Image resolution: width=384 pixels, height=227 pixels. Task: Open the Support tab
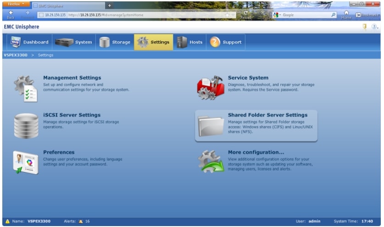coord(226,42)
